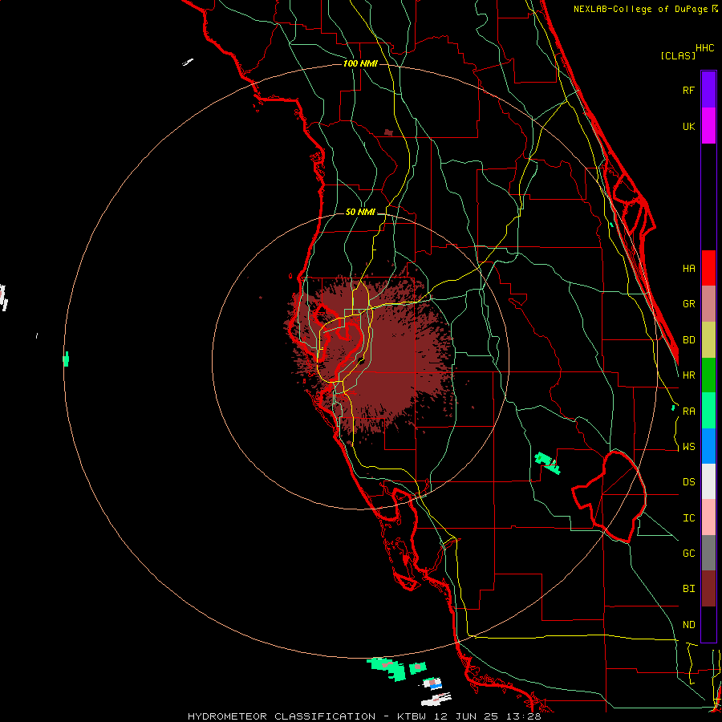This screenshot has width=722, height=722.
Task: Click the Lake Okeechobee outline
Action: 609,497
